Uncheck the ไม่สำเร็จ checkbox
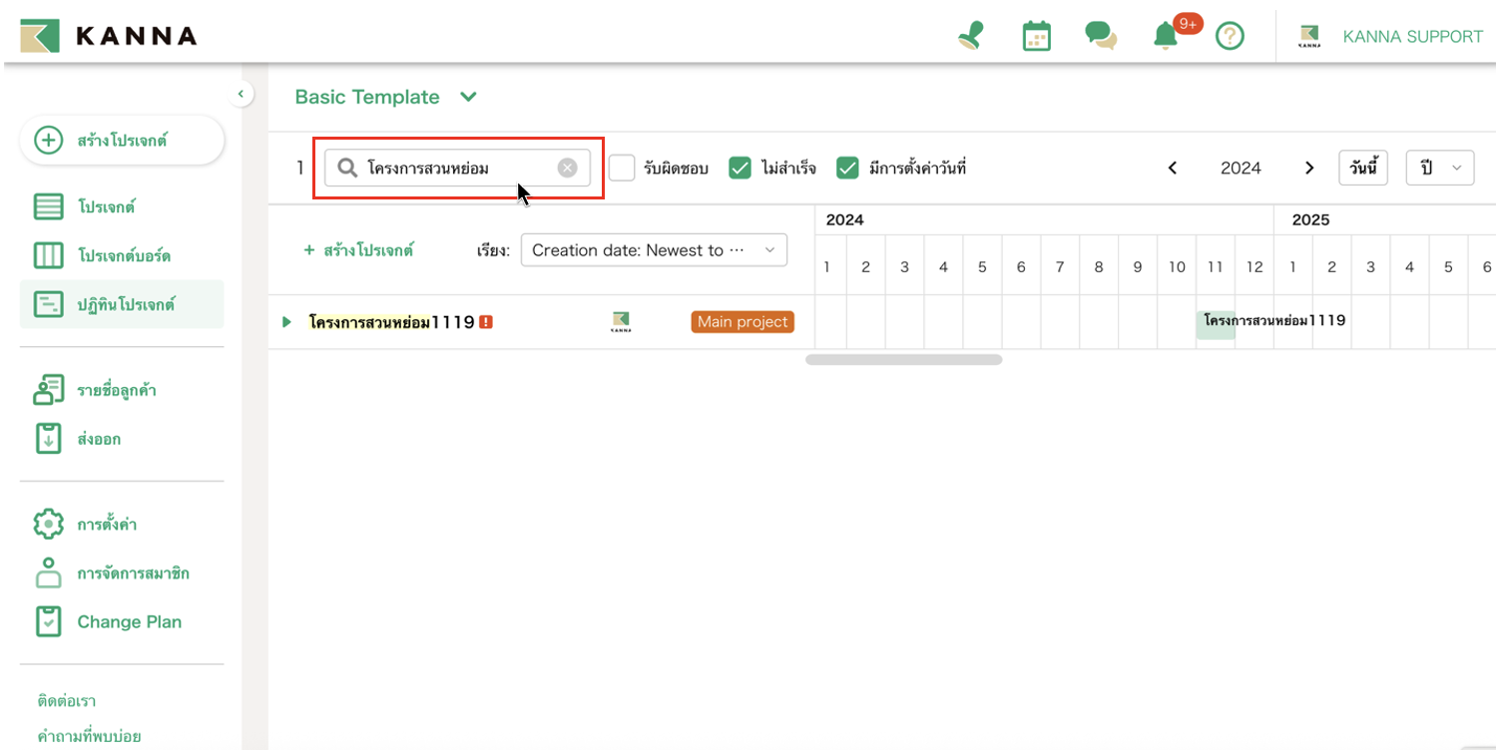Image resolution: width=1503 pixels, height=750 pixels. click(x=740, y=168)
